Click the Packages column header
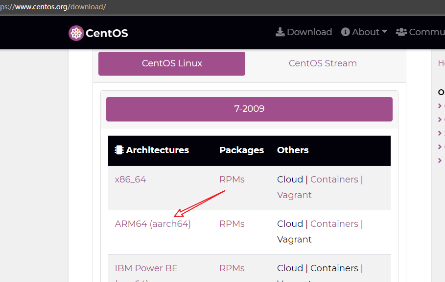The height and width of the screenshot is (282, 445). coord(241,150)
